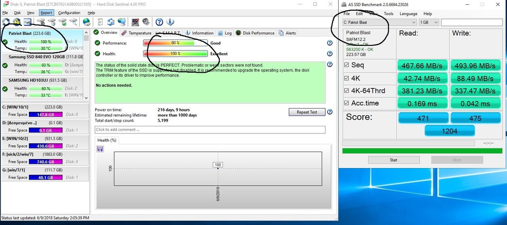Select SAMSUNG HD103UJ disk entry
The height and width of the screenshot is (225, 507).
[x=42, y=88]
